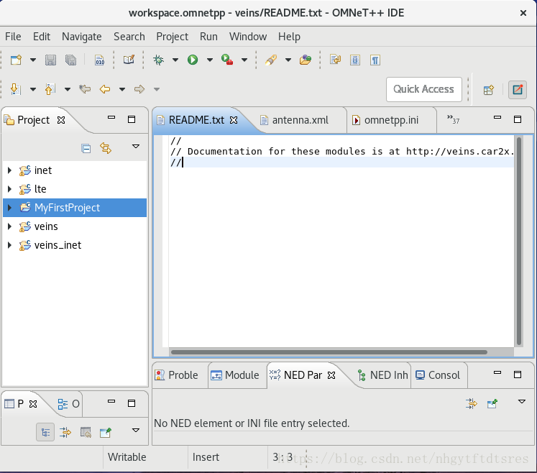Switch to Outline tab
This screenshot has height=473, width=537.
[68, 404]
